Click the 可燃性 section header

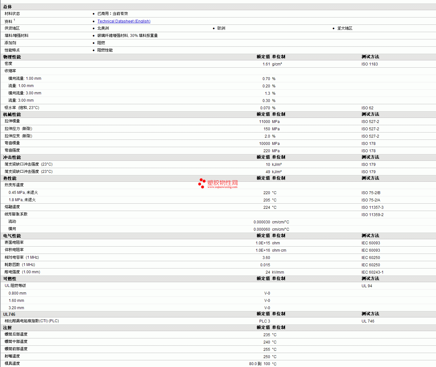(x=10, y=279)
